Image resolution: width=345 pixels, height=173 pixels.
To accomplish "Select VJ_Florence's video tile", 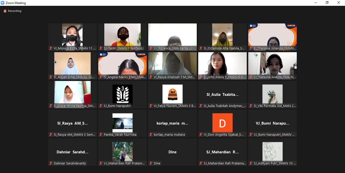I will point(172,35).
